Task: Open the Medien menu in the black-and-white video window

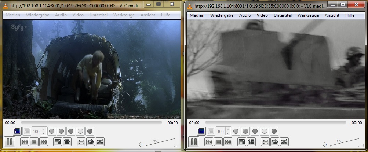Action: click(197, 15)
